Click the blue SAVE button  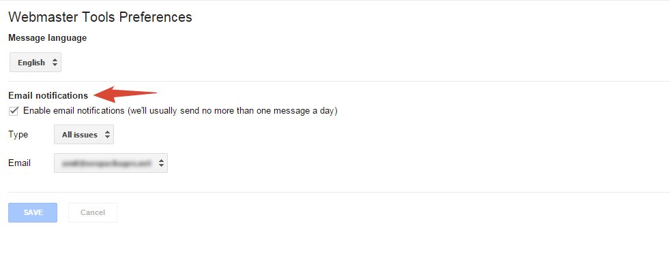[x=33, y=212]
